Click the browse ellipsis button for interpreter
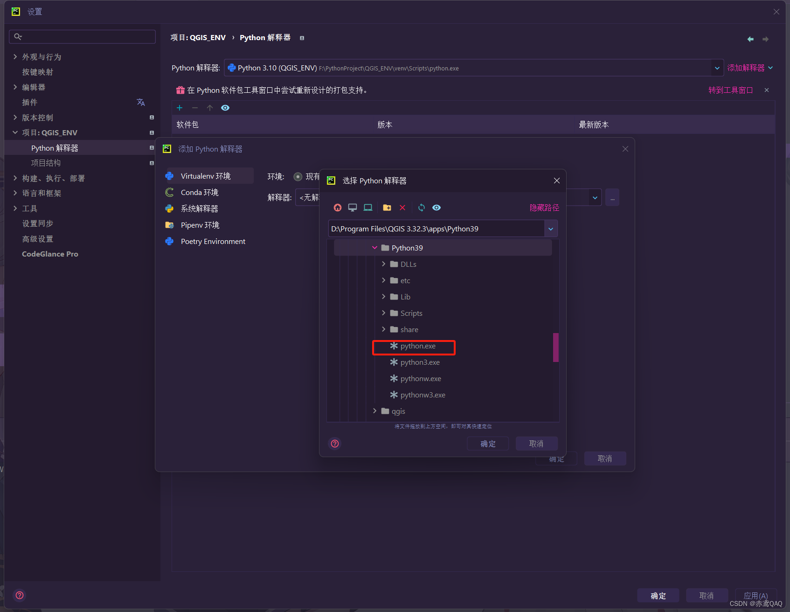The image size is (790, 612). (612, 197)
